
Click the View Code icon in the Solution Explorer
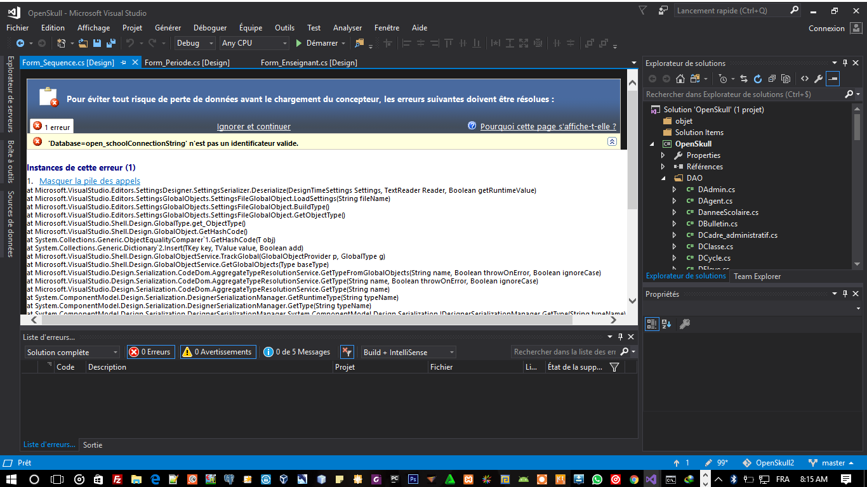(x=804, y=79)
